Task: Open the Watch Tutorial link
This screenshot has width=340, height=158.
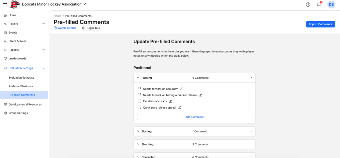Action: tap(65, 28)
